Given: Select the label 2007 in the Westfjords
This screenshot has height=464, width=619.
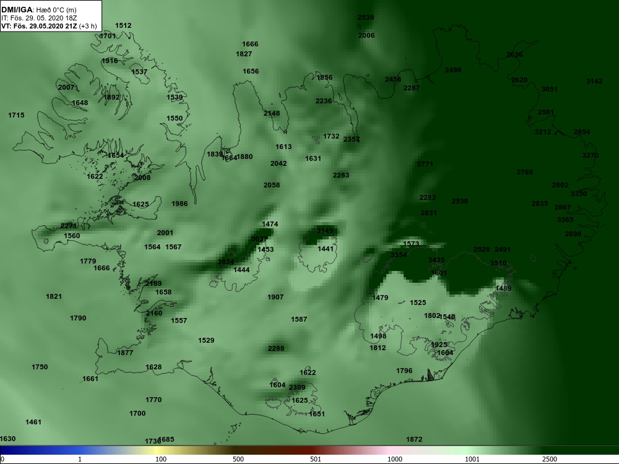Looking at the screenshot, I should 66,88.
